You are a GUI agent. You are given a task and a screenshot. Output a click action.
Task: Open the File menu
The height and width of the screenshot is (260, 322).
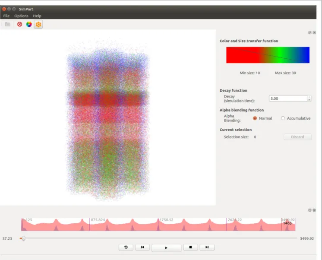(x=6, y=16)
